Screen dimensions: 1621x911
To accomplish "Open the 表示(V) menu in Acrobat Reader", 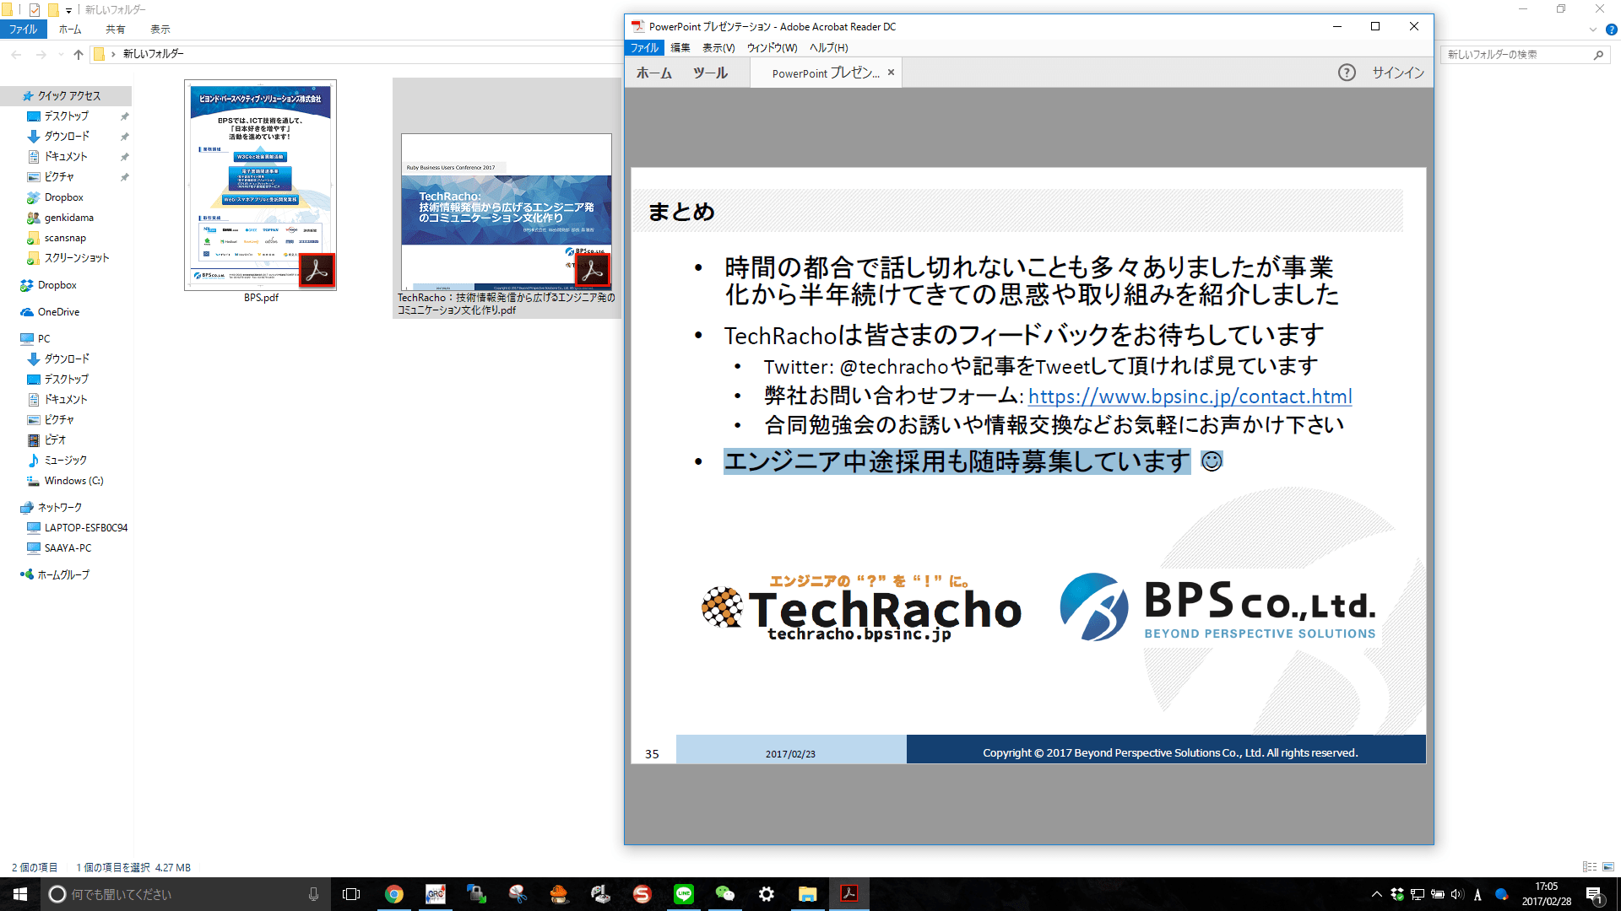I will coord(718,48).
